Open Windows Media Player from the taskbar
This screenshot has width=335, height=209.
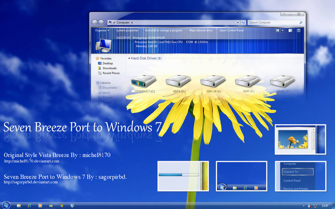(x=40, y=205)
